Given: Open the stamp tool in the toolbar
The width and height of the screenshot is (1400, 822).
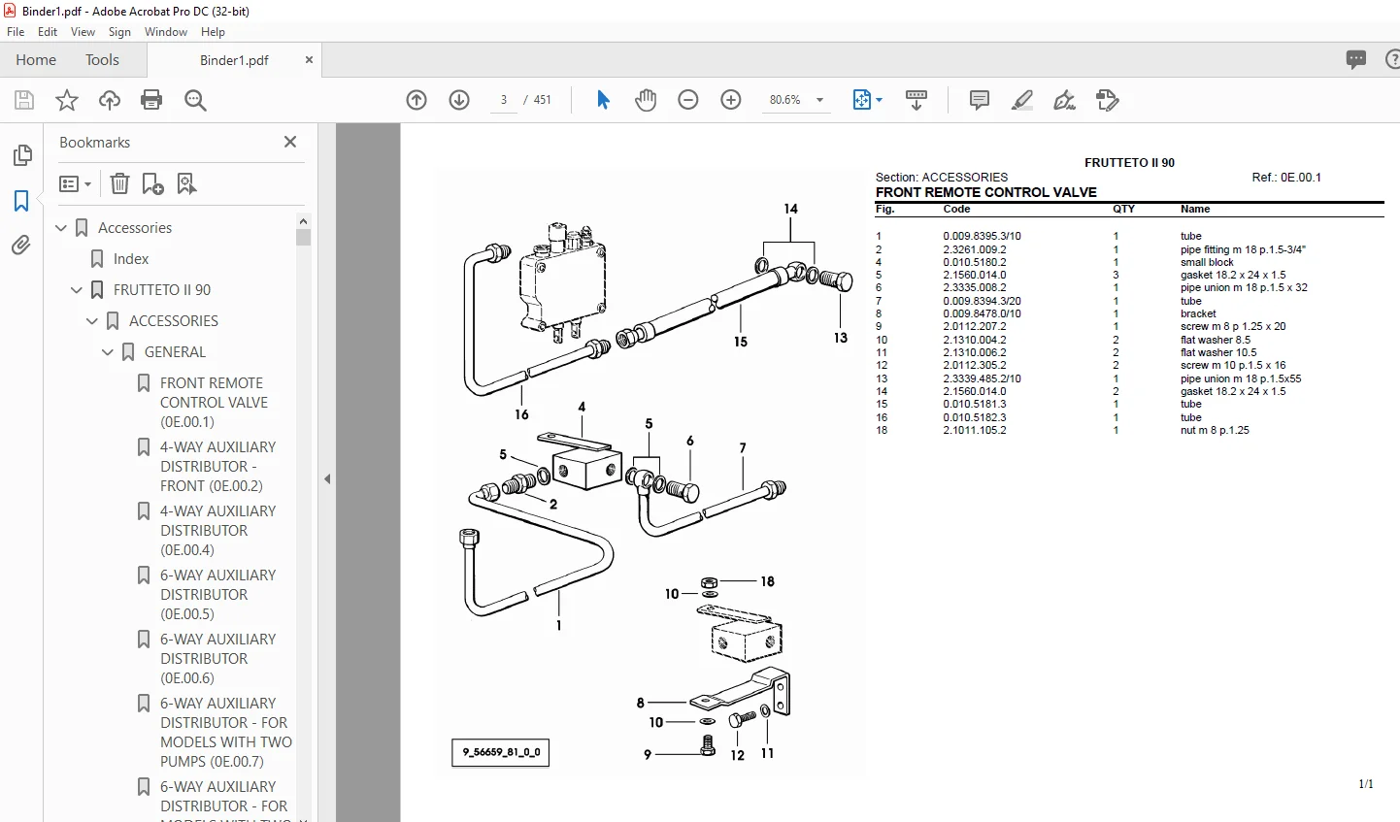Looking at the screenshot, I should point(1108,100).
